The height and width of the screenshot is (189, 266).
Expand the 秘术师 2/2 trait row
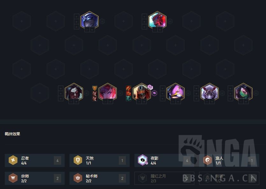tap(99, 178)
